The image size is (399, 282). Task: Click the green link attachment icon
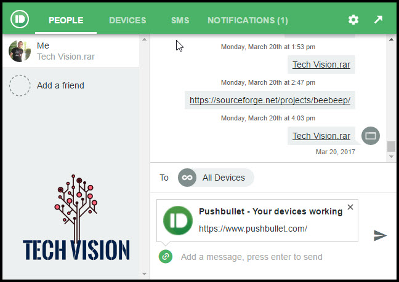(166, 256)
